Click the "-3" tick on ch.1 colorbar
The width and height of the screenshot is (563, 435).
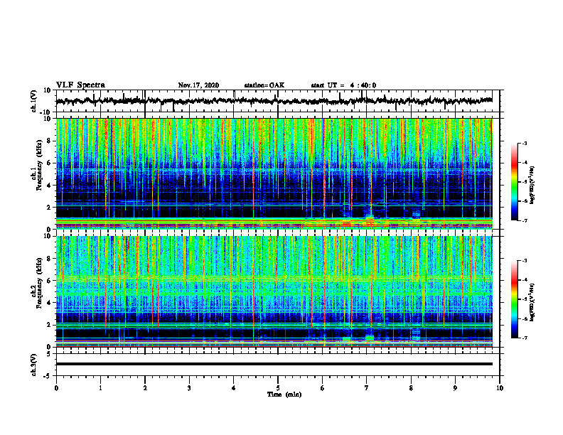[525, 143]
